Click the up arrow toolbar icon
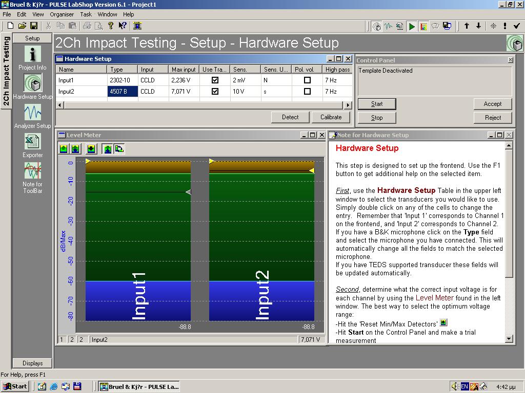Screen dimensions: 525x393 pyautogui.click(x=467, y=26)
